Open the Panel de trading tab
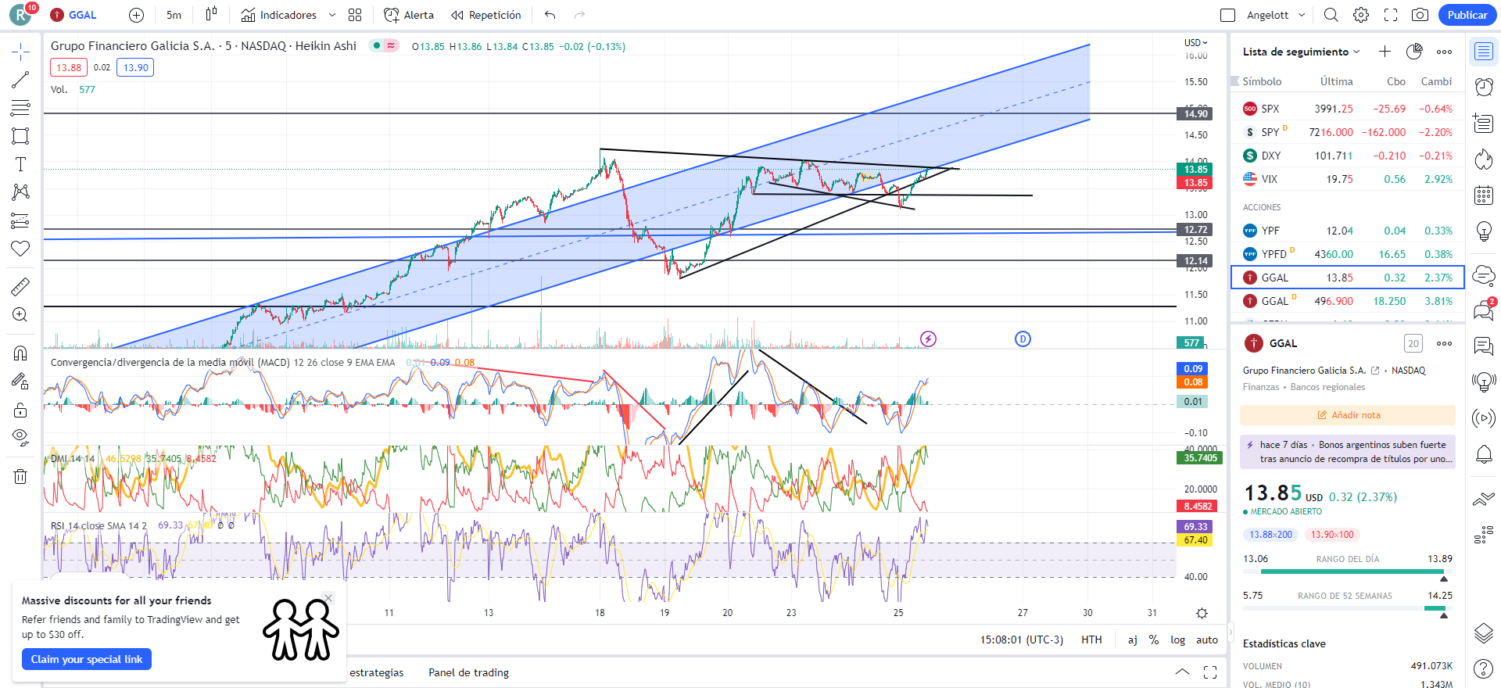This screenshot has width=1501, height=688. tap(468, 672)
